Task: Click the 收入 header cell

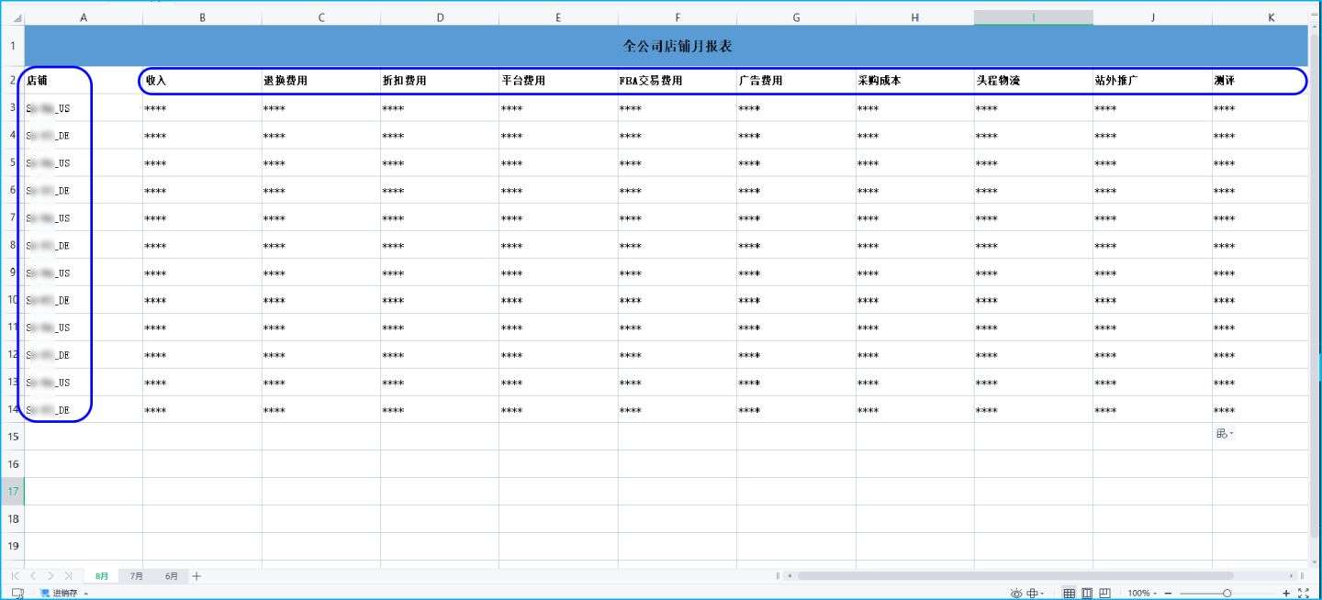Action: (x=202, y=81)
